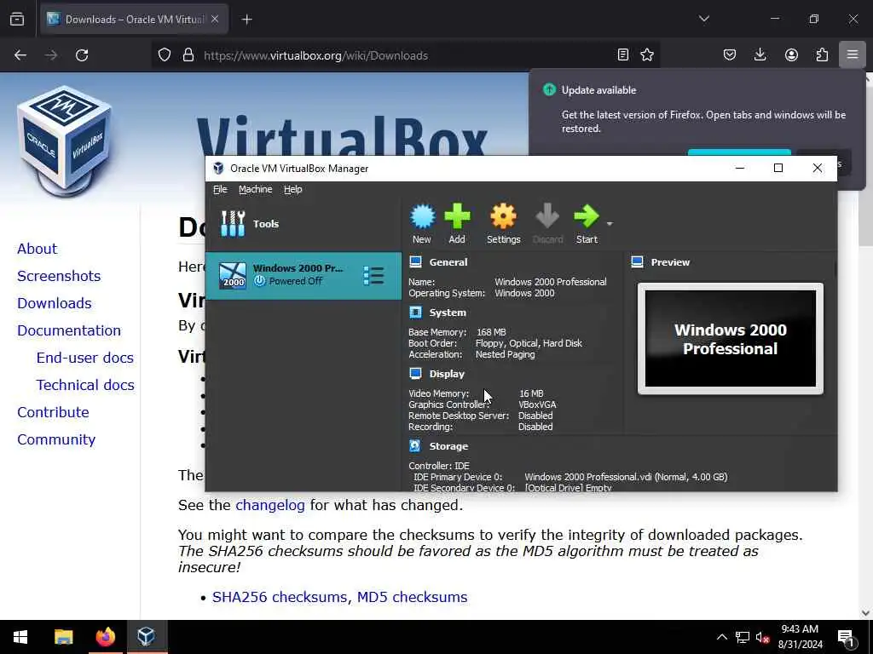Click the Firefox tracking protection shield icon

pos(165,55)
